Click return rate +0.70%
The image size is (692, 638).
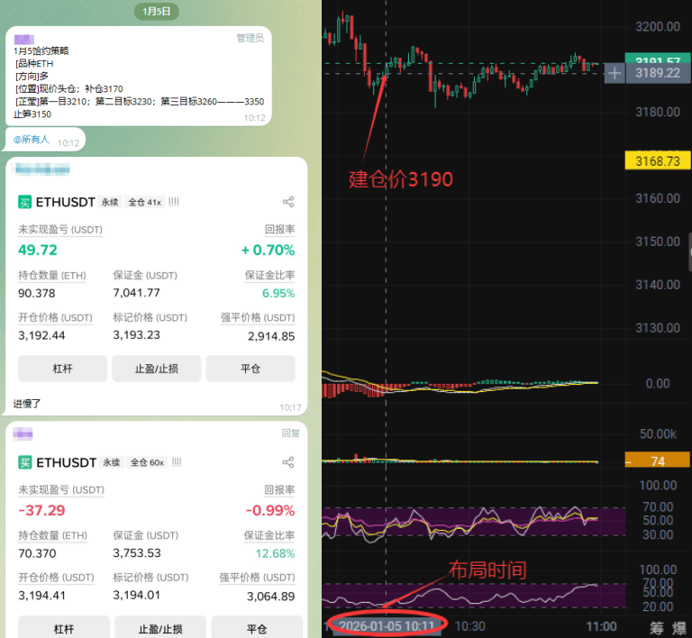coord(268,251)
